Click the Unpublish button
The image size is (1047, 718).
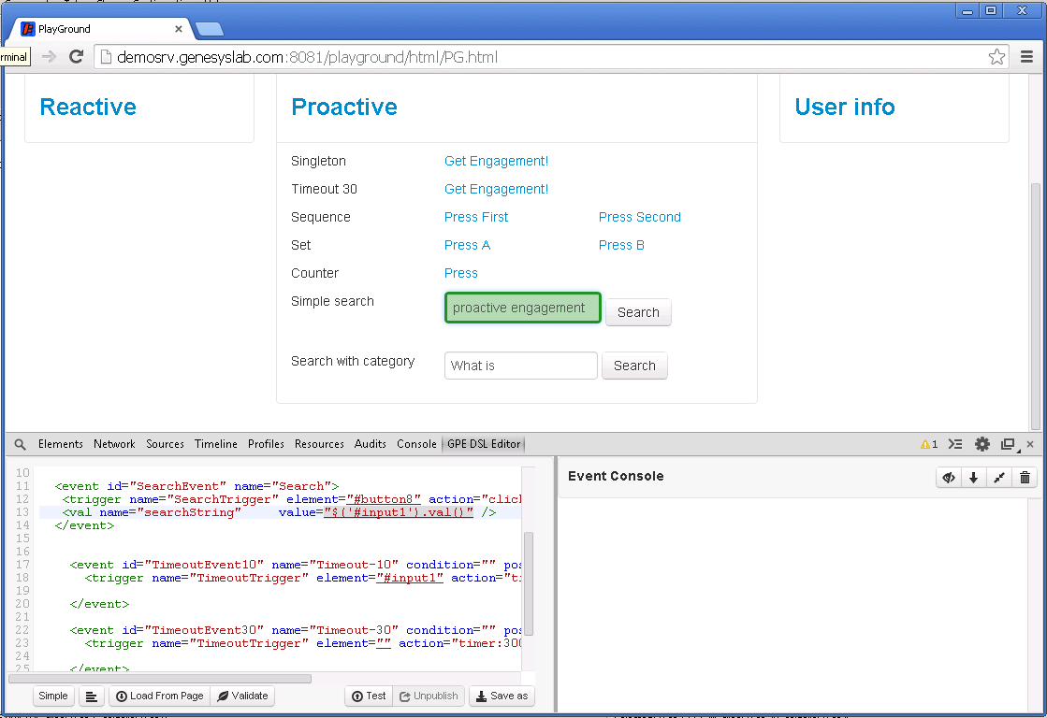click(429, 696)
